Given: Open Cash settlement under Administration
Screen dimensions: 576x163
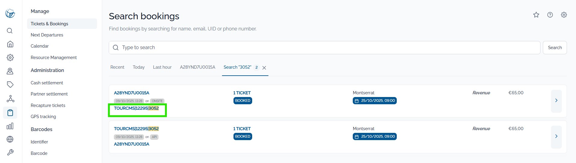Looking at the screenshot, I should [x=47, y=83].
